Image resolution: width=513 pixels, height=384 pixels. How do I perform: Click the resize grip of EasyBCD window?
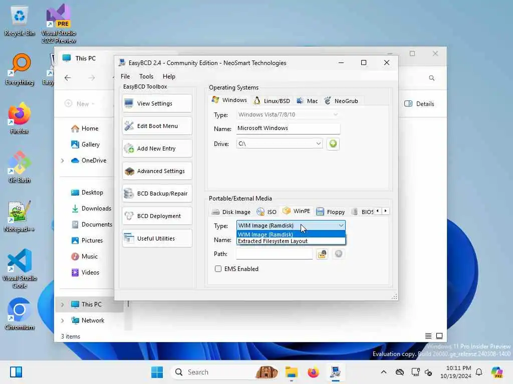(x=394, y=296)
